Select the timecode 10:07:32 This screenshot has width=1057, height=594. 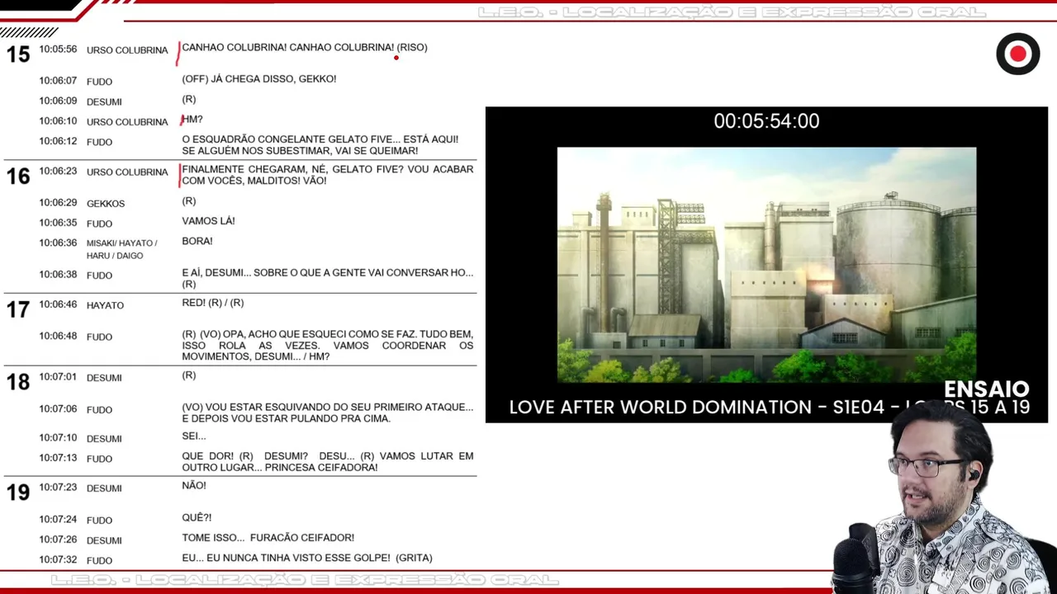click(58, 560)
